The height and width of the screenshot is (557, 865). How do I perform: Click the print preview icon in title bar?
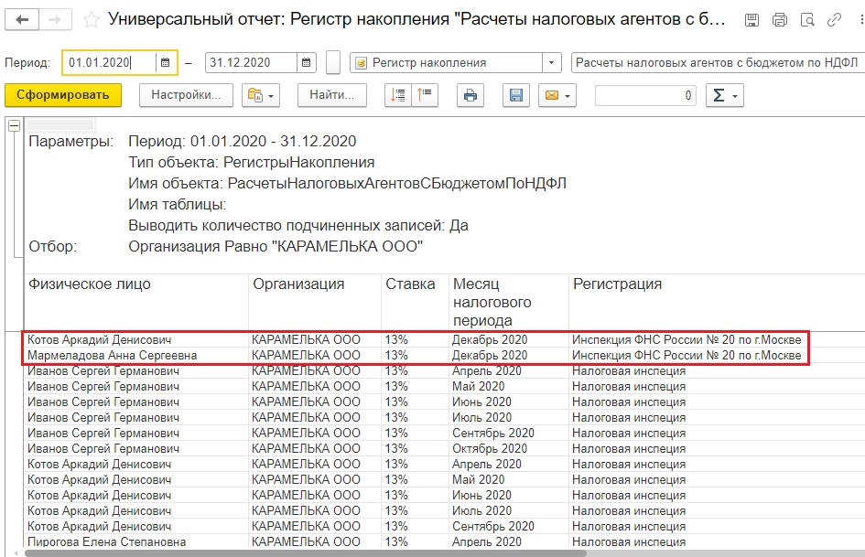807,20
